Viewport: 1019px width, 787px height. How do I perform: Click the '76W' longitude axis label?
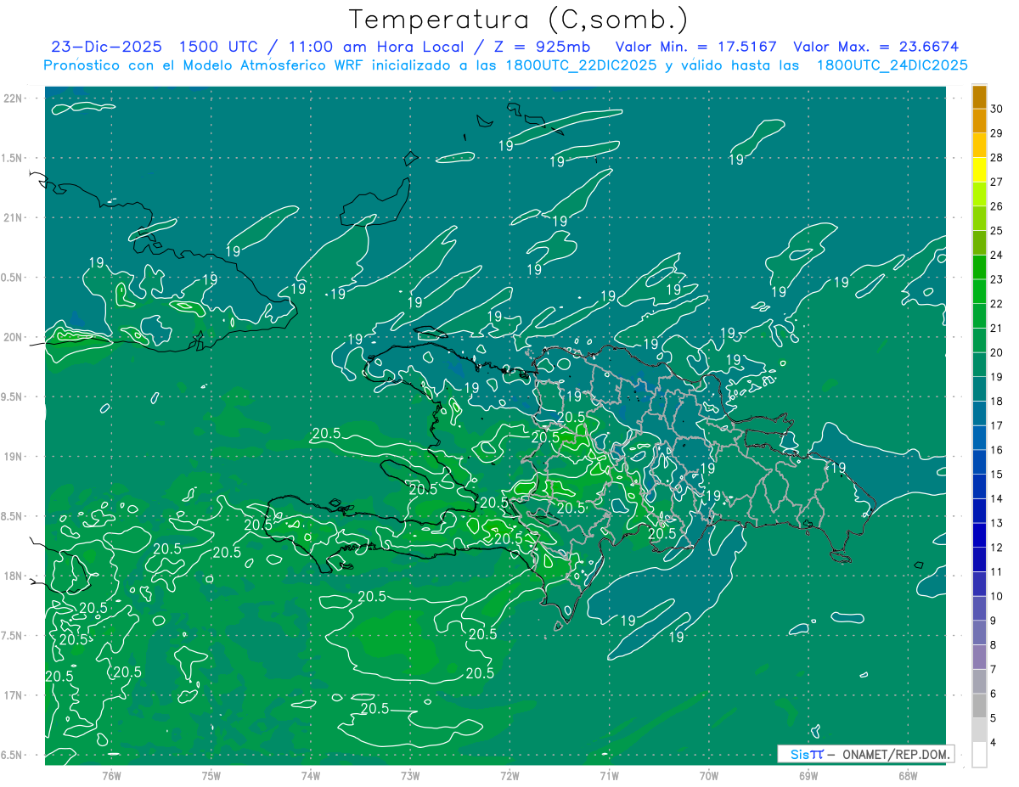(x=111, y=775)
